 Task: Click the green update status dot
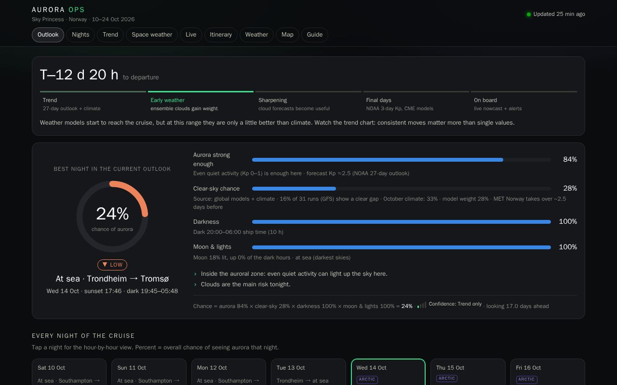[x=528, y=14]
